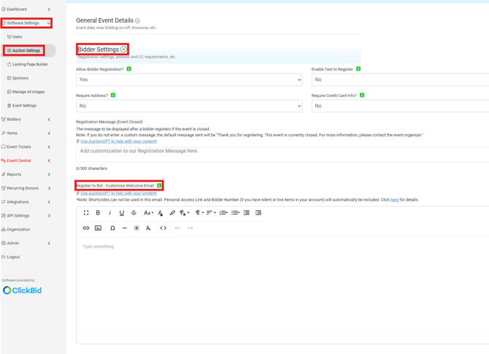Open the text color picker in the editor

161,213
